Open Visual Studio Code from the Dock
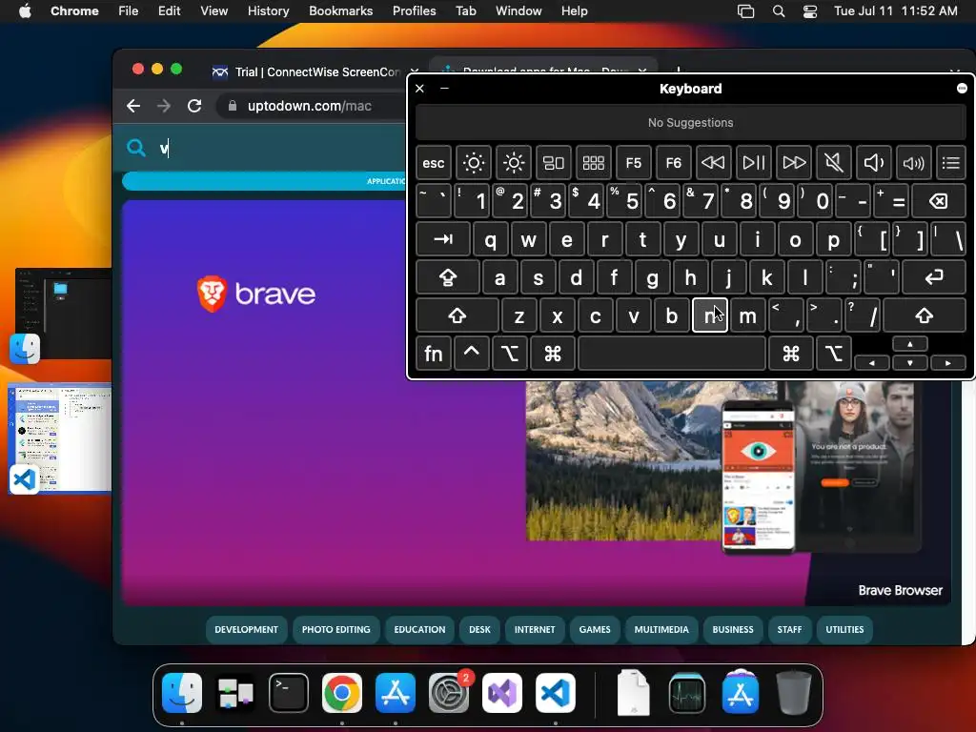Viewport: 976px width, 732px height. coord(556,693)
